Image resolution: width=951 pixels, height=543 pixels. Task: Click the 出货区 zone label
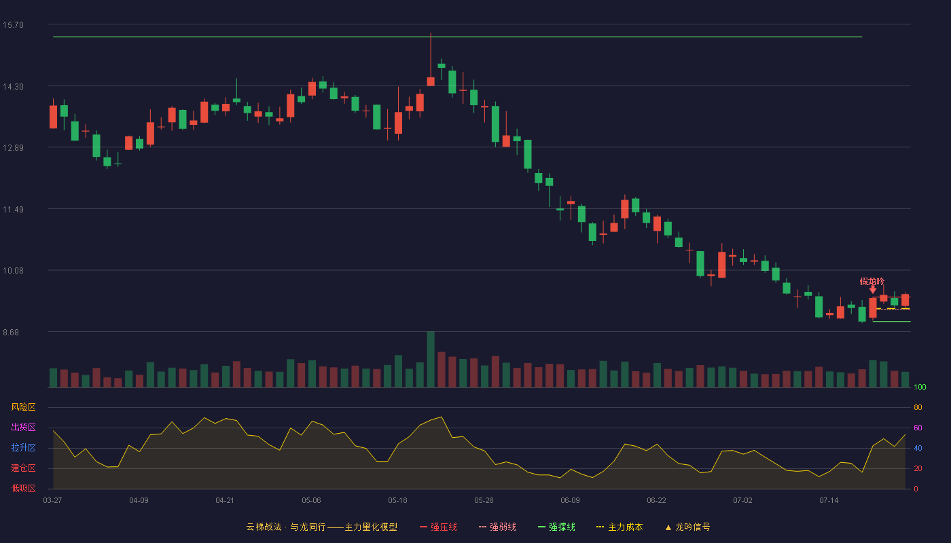pyautogui.click(x=23, y=428)
